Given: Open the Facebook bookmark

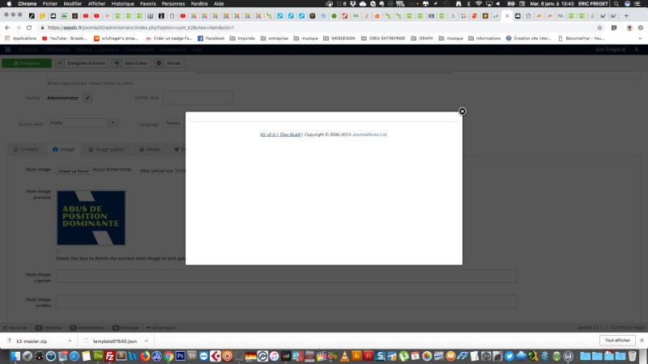Looking at the screenshot, I should (211, 38).
